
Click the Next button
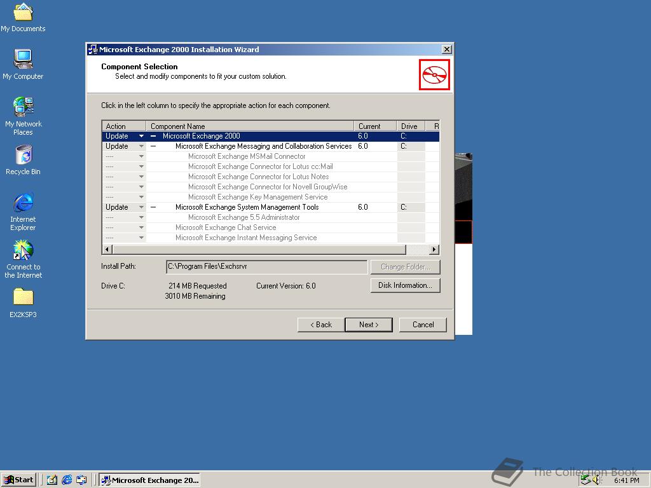369,324
